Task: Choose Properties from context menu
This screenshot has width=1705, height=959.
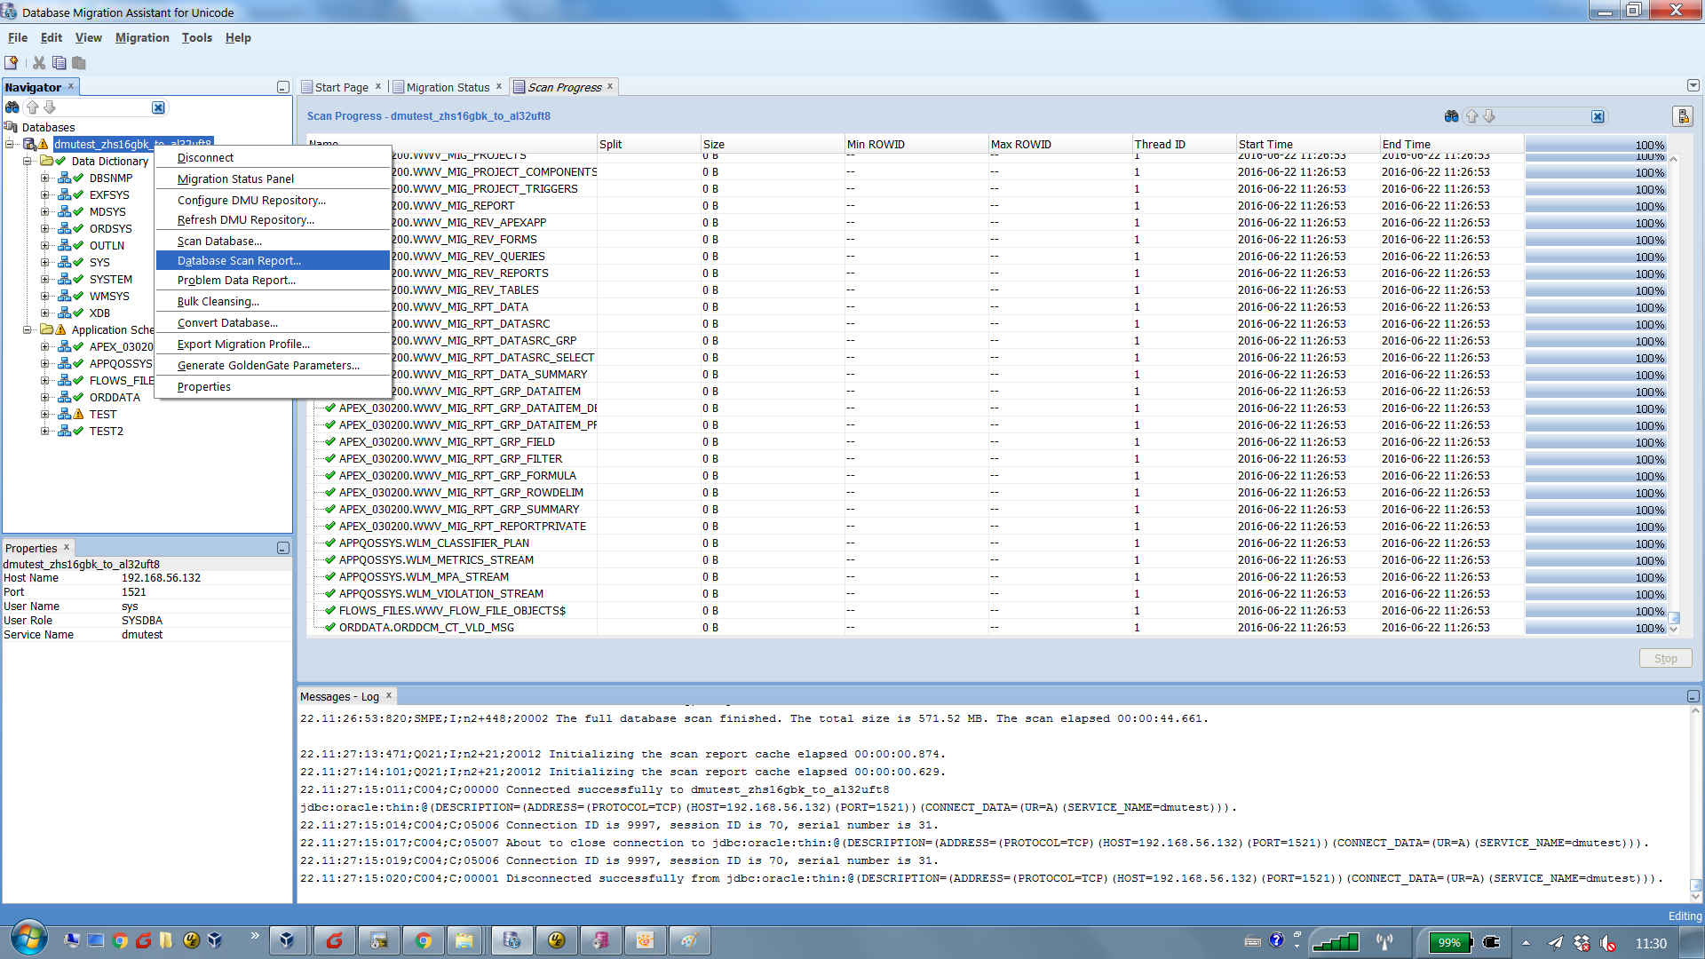Action: 273,386
